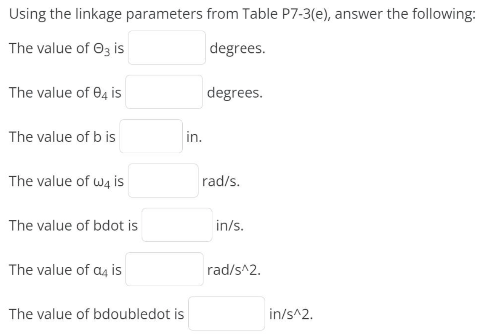Screen dimensions: 480x336
Task: Click the degrees label after Θ3 field
Action: pos(238,48)
